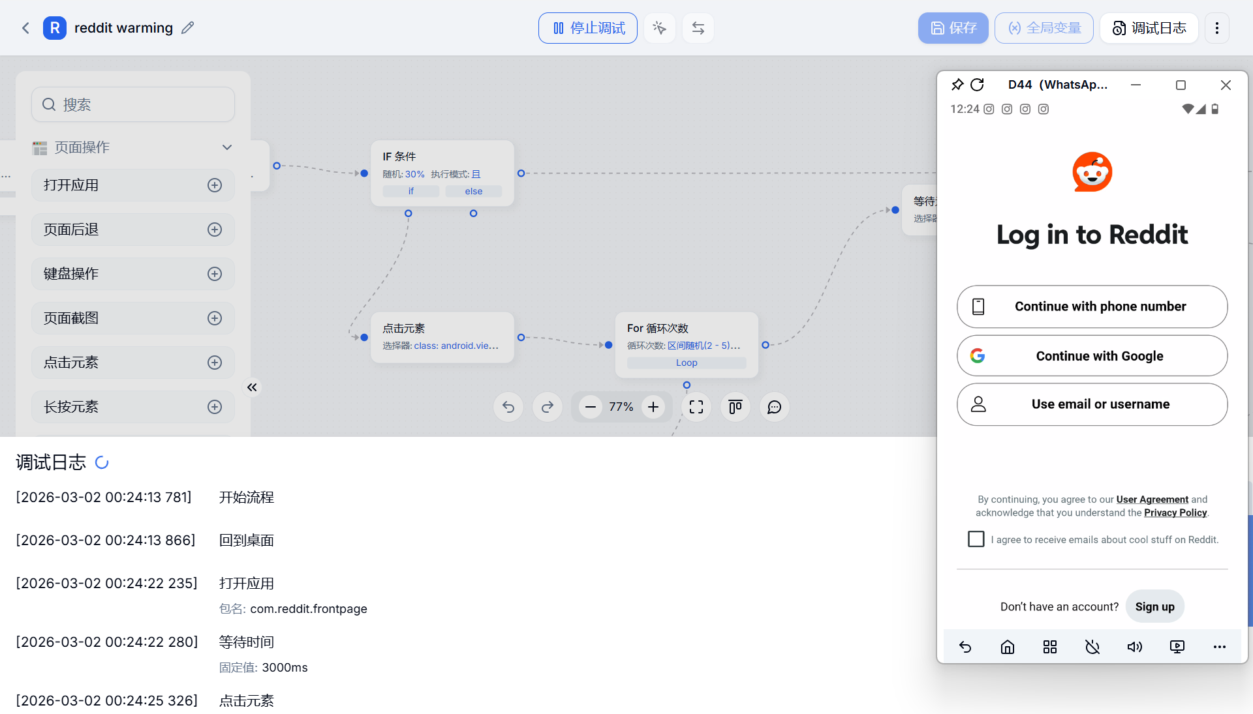Screen dimensions: 1253x714
Task: Open device toolbar more options
Action: pyautogui.click(x=1220, y=647)
